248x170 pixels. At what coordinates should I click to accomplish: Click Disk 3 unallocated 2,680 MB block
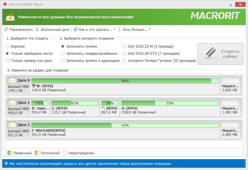tap(230, 130)
